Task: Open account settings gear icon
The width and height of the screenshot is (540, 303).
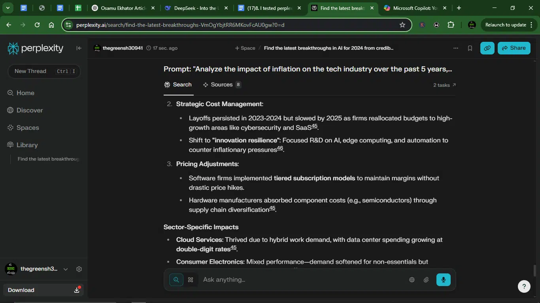Action: (79, 269)
